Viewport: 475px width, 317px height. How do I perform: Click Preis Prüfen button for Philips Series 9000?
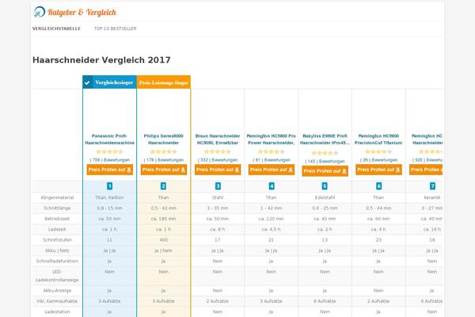point(164,170)
